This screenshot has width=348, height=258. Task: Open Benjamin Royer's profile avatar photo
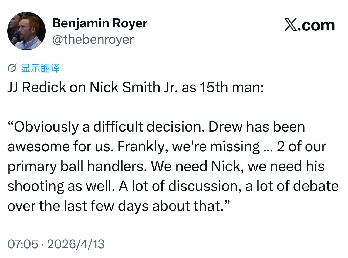(26, 31)
